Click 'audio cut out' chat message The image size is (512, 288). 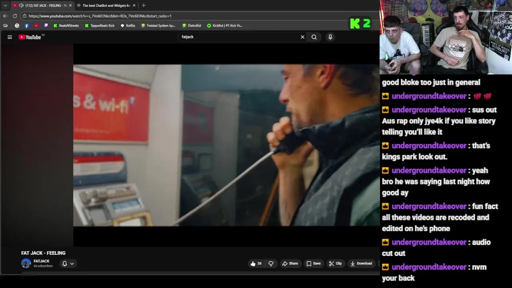[x=436, y=248]
